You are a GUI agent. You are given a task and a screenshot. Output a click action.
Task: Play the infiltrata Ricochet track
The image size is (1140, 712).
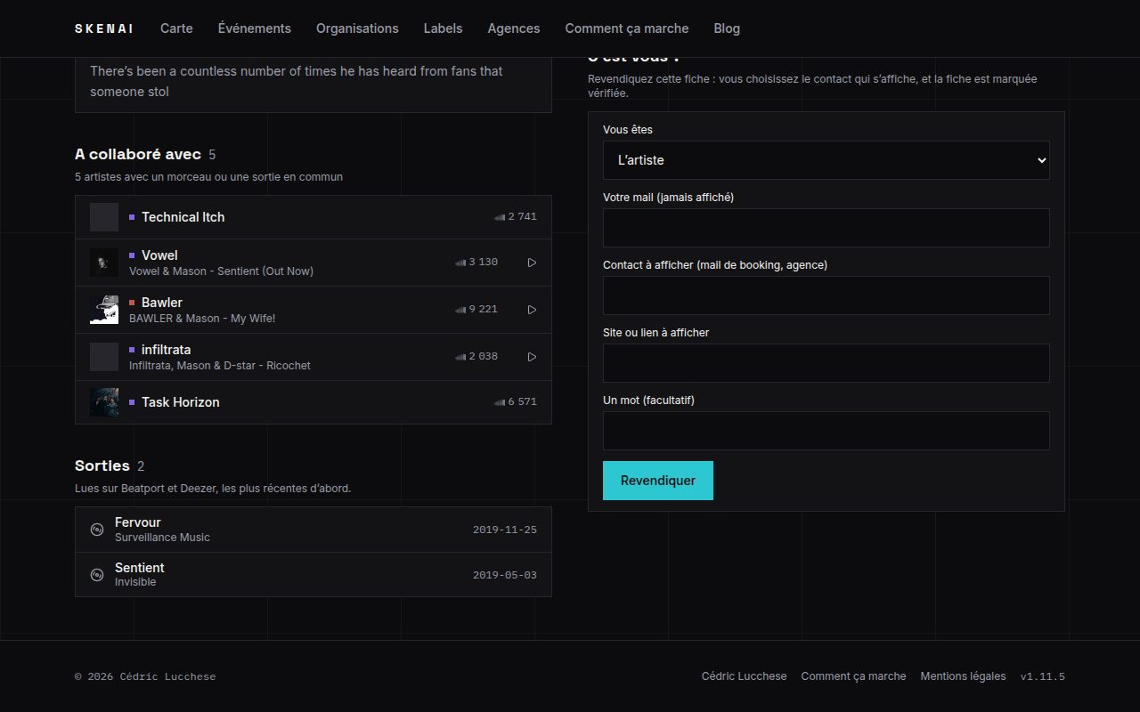[x=532, y=357]
